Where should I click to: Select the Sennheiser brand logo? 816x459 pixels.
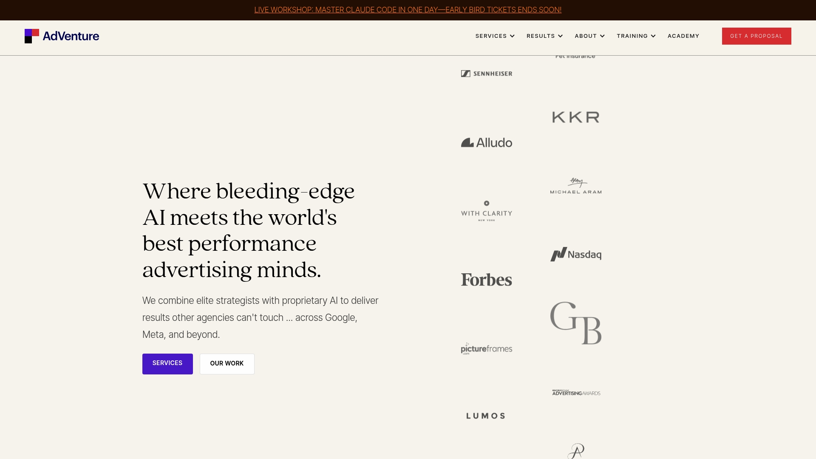(x=486, y=73)
